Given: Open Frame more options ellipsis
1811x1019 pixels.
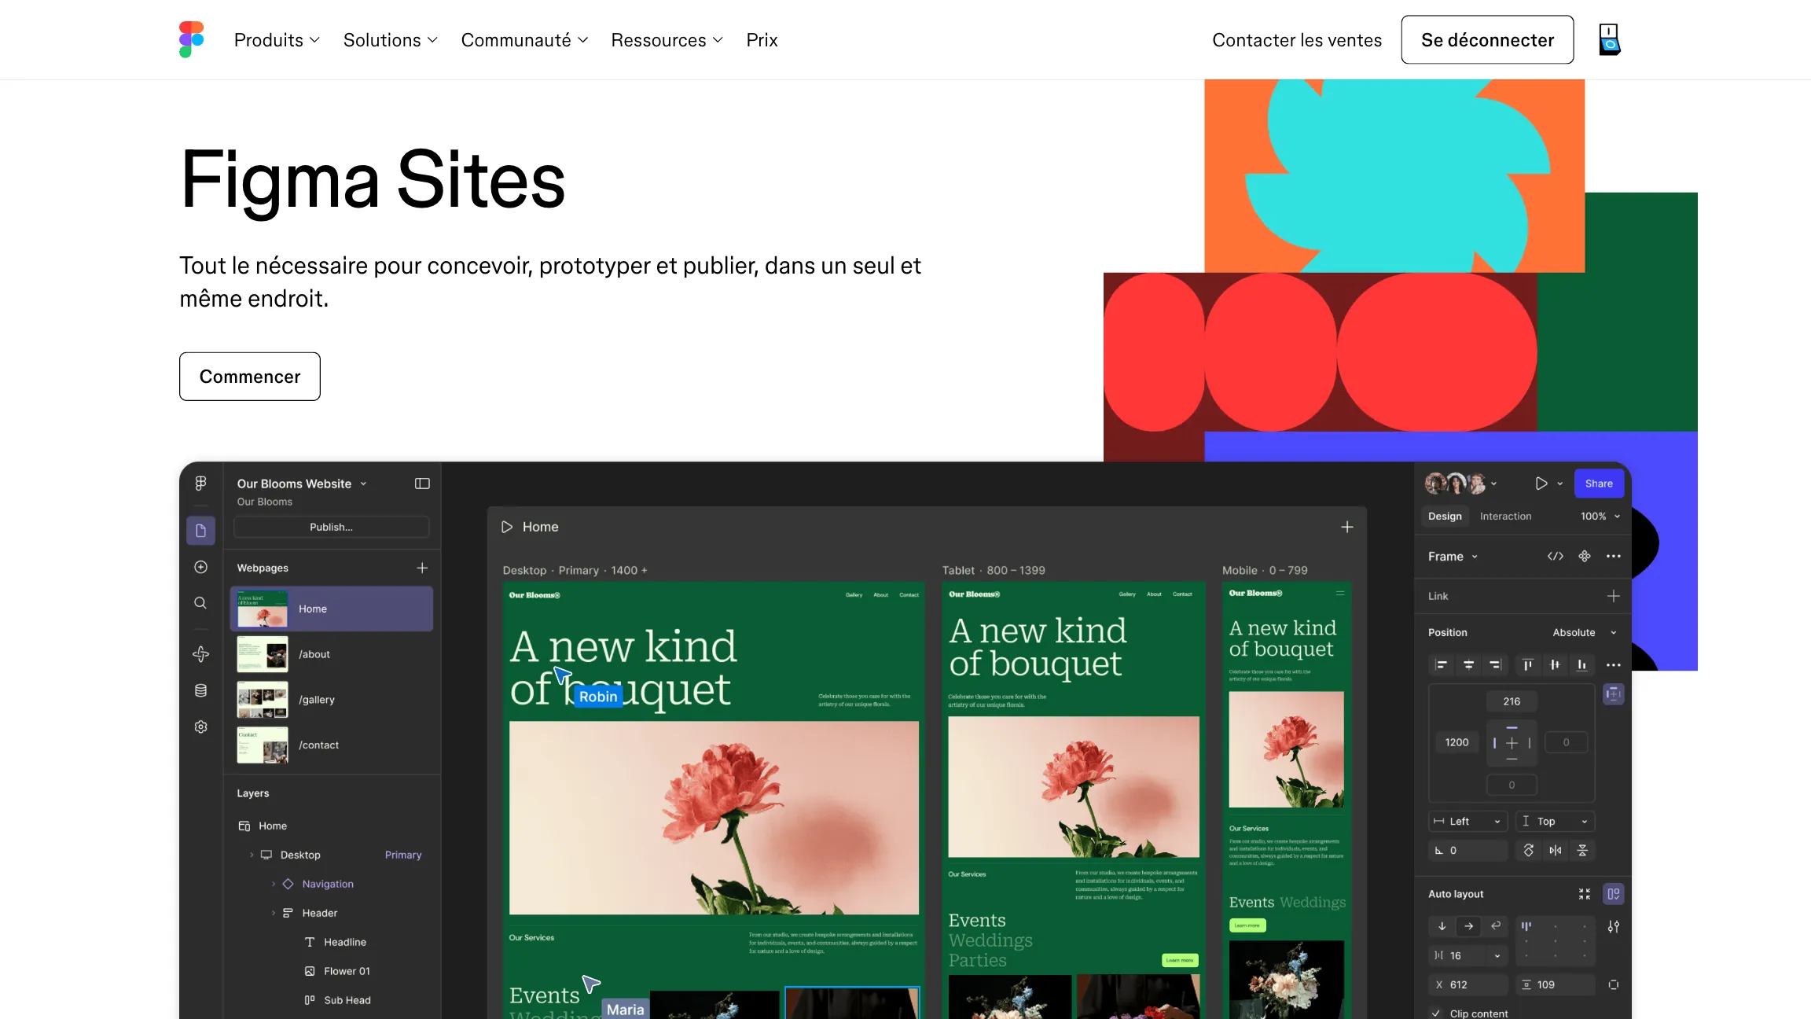Looking at the screenshot, I should (1614, 556).
